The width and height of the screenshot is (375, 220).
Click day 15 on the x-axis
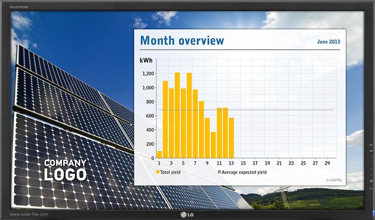(x=243, y=163)
